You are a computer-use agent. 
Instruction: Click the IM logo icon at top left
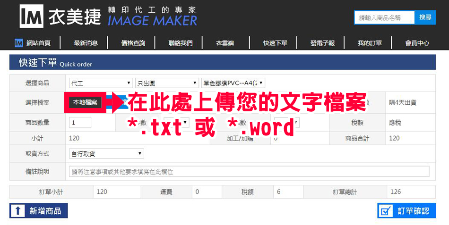click(32, 17)
